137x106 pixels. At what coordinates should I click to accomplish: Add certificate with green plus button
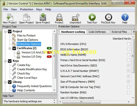pos(49,48)
